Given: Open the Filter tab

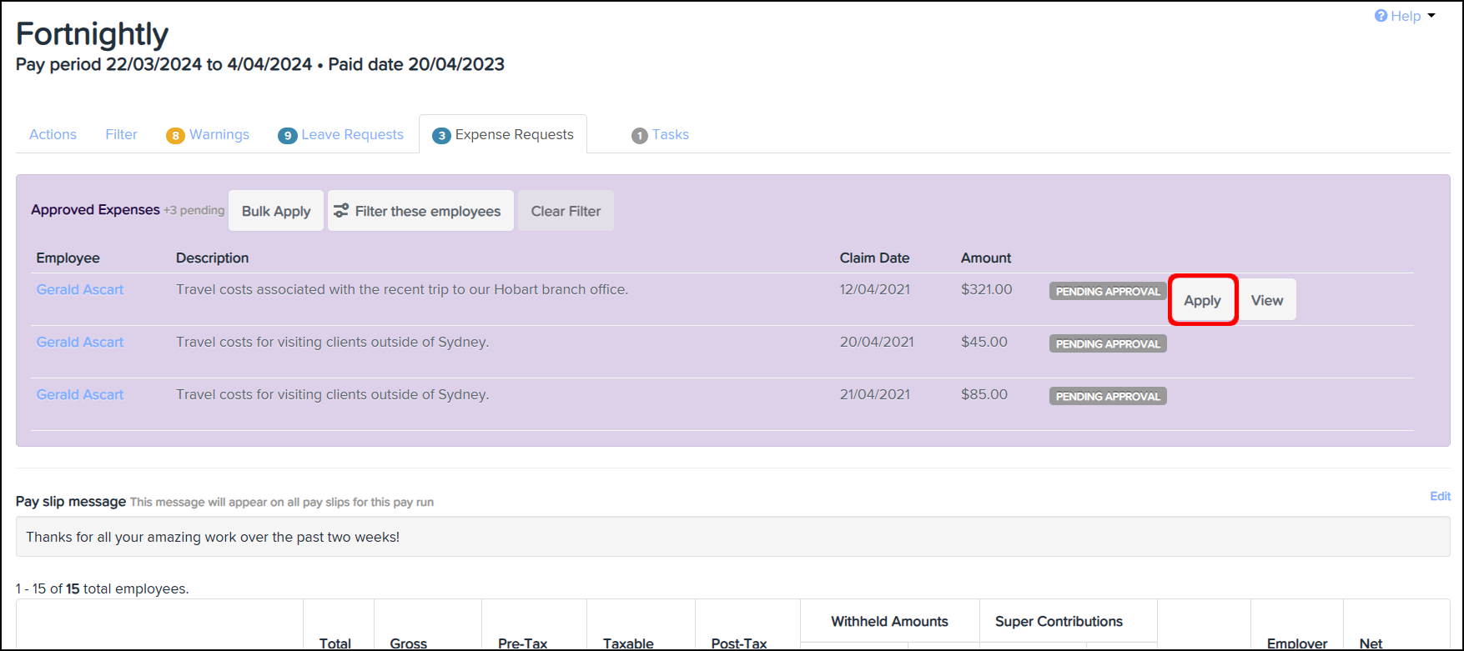Looking at the screenshot, I should coord(121,134).
